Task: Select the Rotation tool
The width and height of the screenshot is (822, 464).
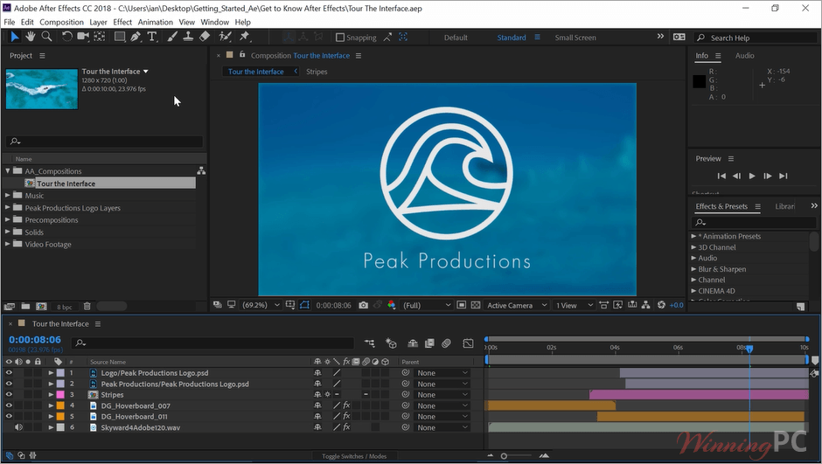Action: pyautogui.click(x=66, y=36)
